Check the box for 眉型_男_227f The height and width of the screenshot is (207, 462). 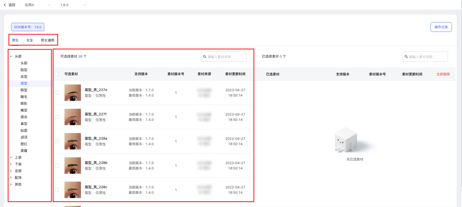pyautogui.click(x=56, y=117)
